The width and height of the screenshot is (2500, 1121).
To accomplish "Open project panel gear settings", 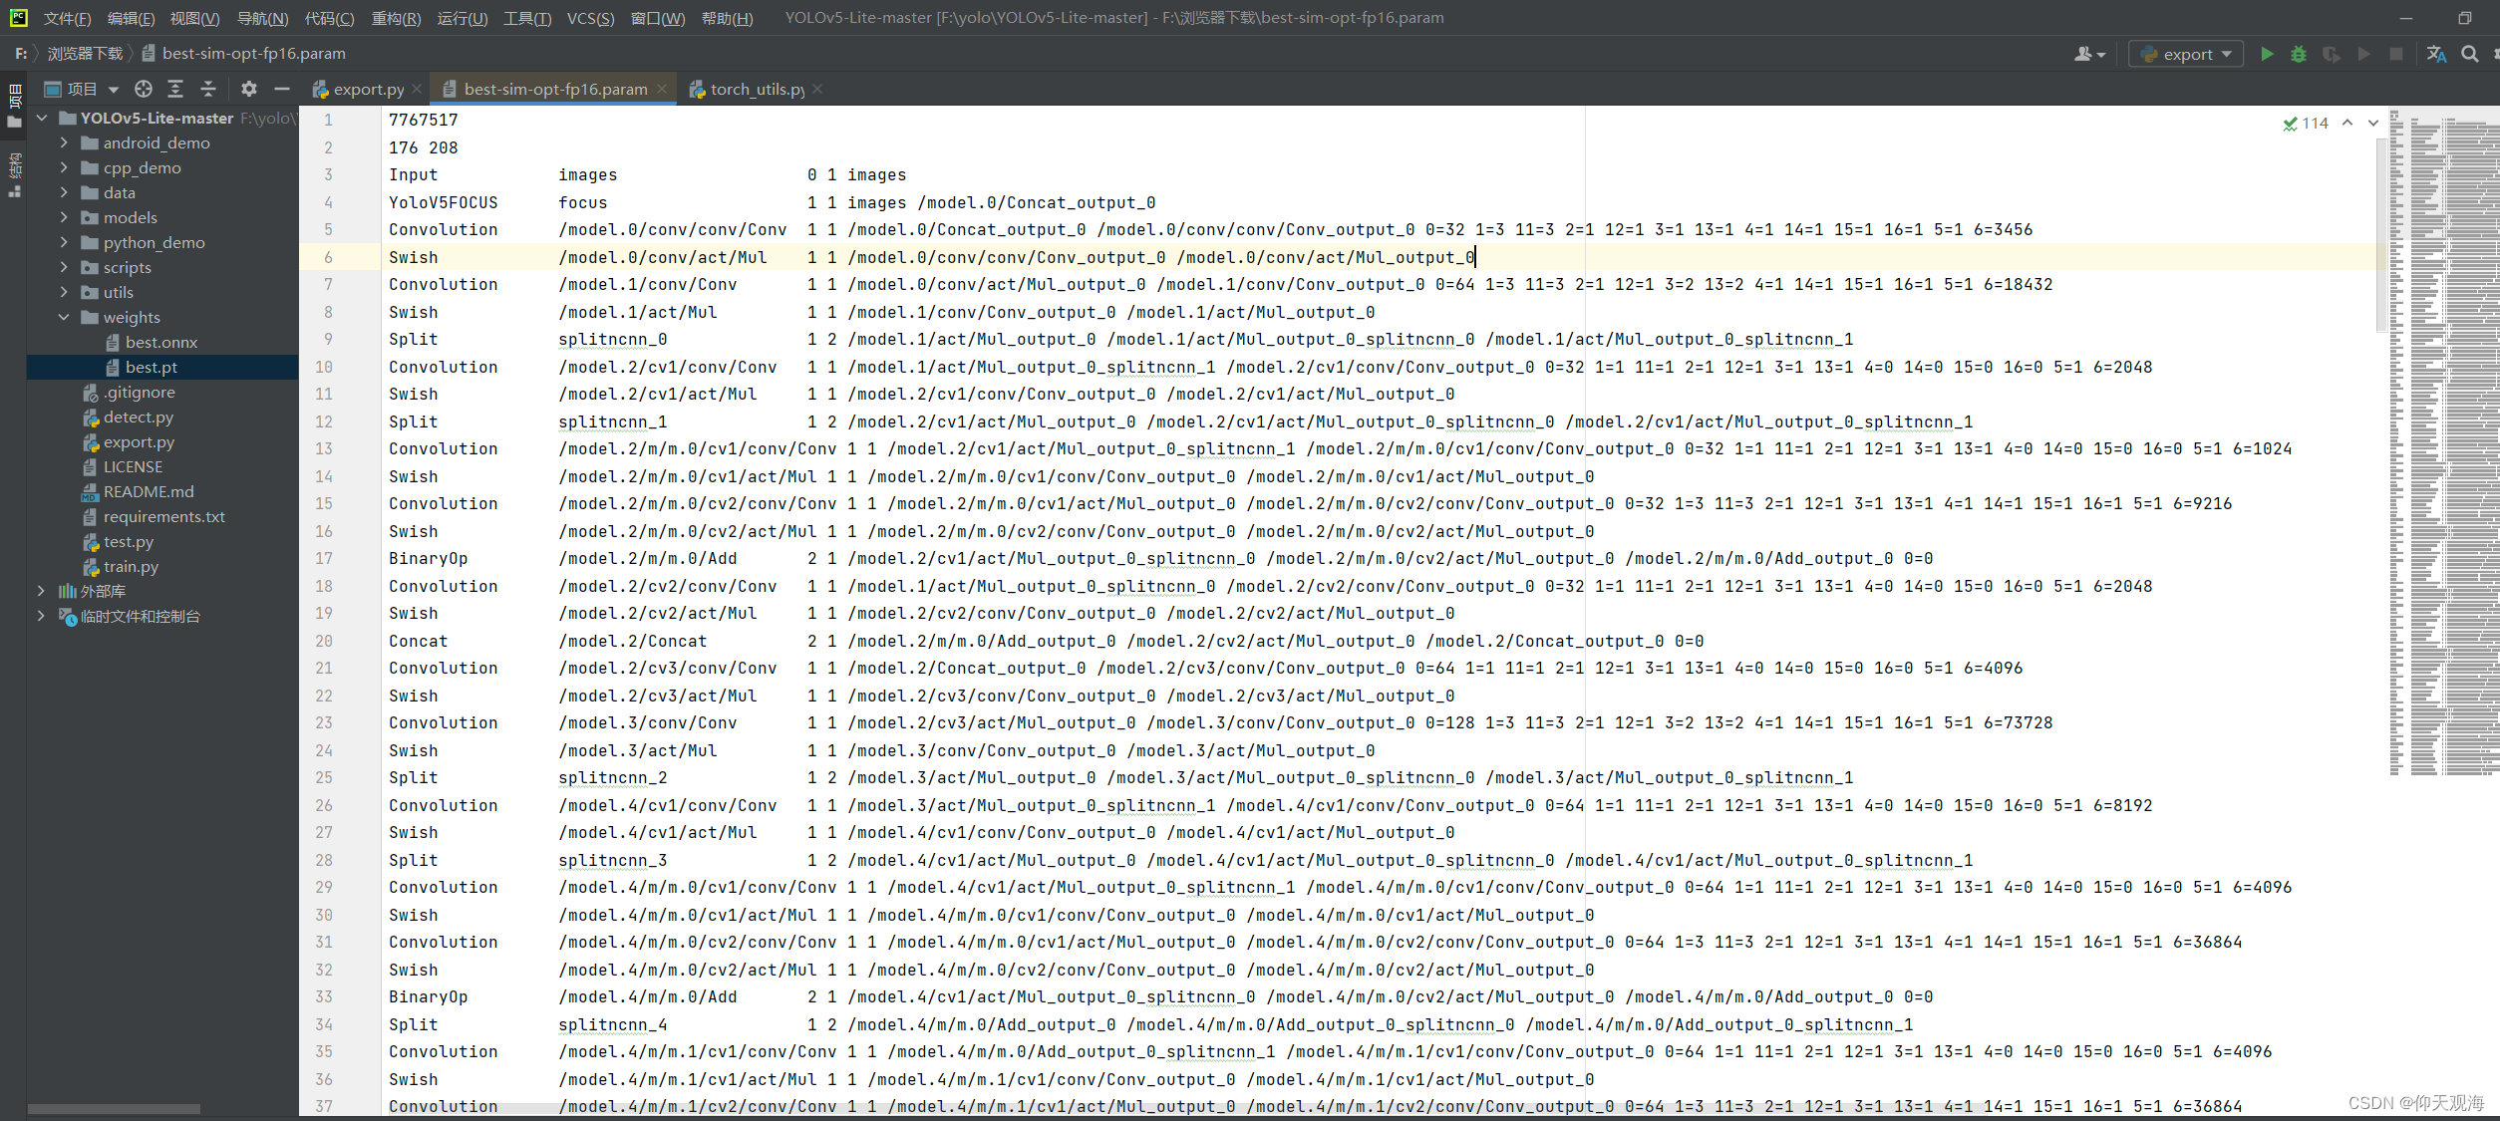I will [249, 89].
